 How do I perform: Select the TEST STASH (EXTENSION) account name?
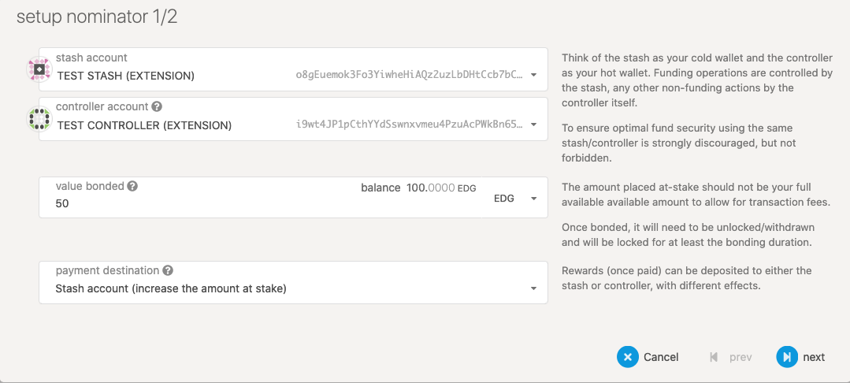126,76
